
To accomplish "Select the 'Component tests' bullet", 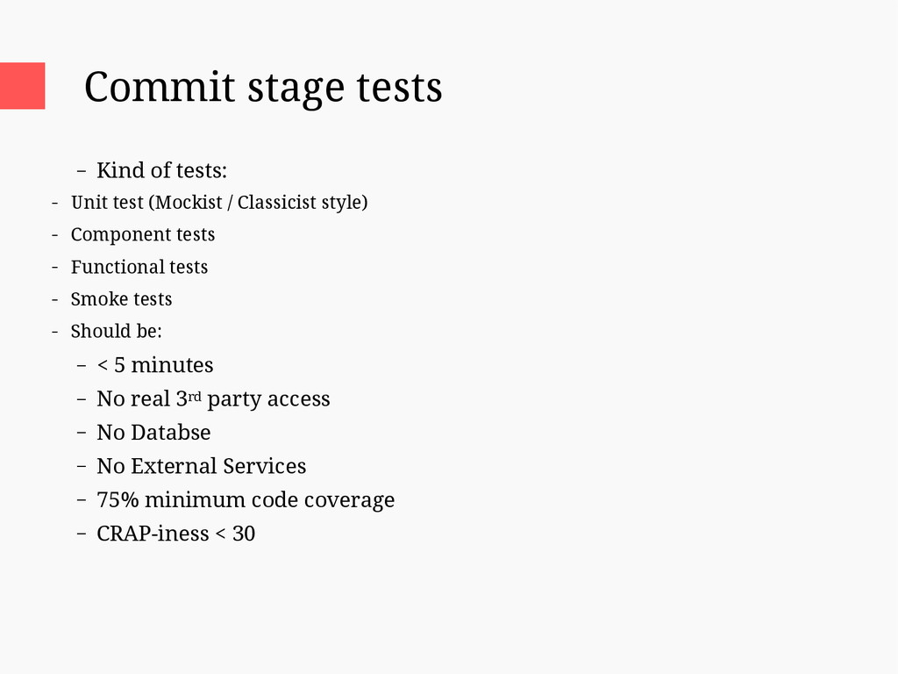I will point(143,234).
